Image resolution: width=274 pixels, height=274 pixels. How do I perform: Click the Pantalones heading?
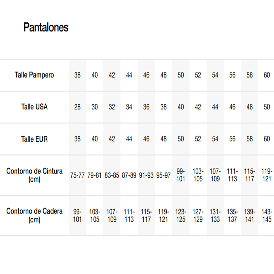click(x=46, y=27)
